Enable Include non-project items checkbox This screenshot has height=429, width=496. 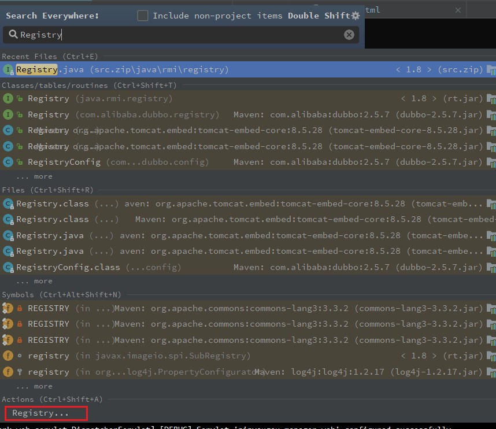143,16
